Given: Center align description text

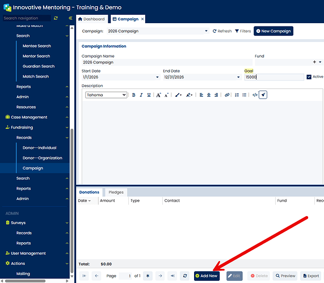Looking at the screenshot, I should (209, 95).
